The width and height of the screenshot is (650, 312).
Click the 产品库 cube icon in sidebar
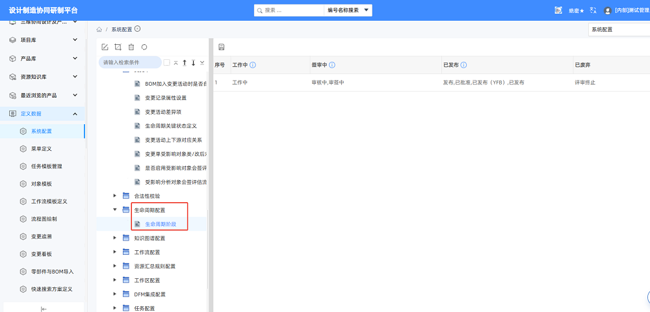[x=12, y=58]
